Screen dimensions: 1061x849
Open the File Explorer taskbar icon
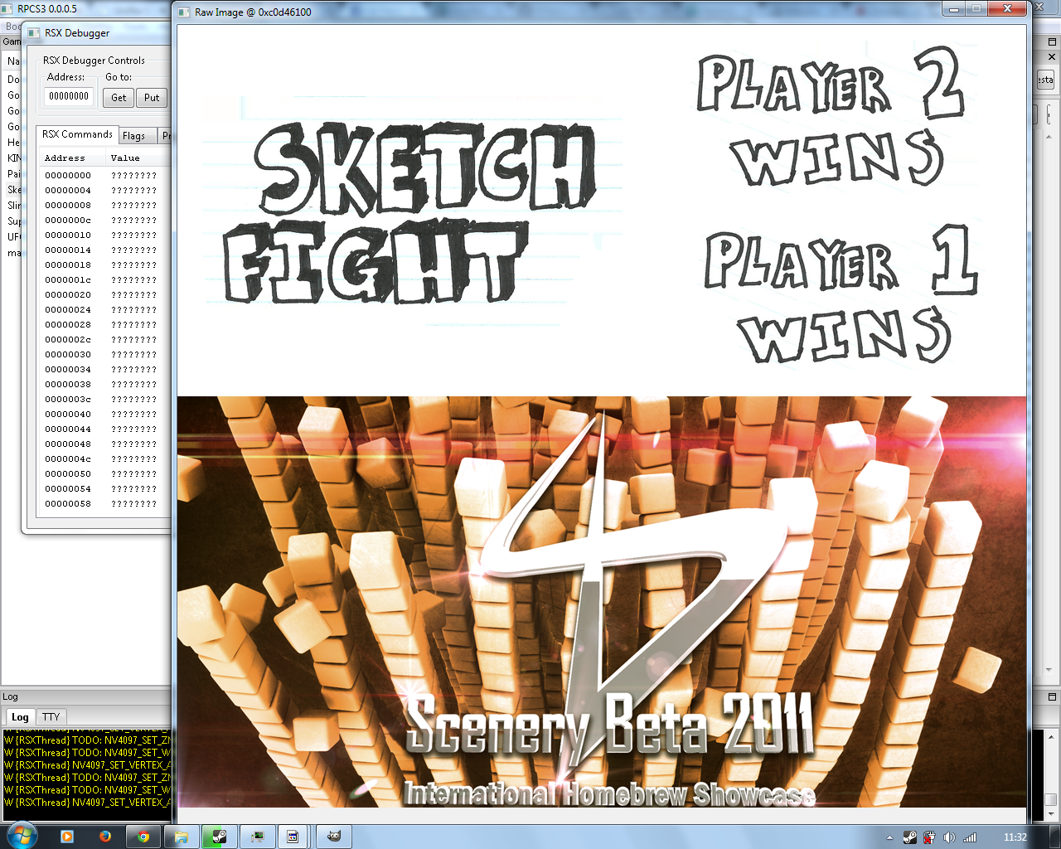coord(182,837)
